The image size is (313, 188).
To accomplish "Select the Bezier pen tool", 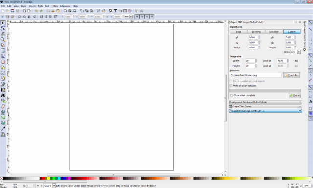I will (x=3, y=84).
